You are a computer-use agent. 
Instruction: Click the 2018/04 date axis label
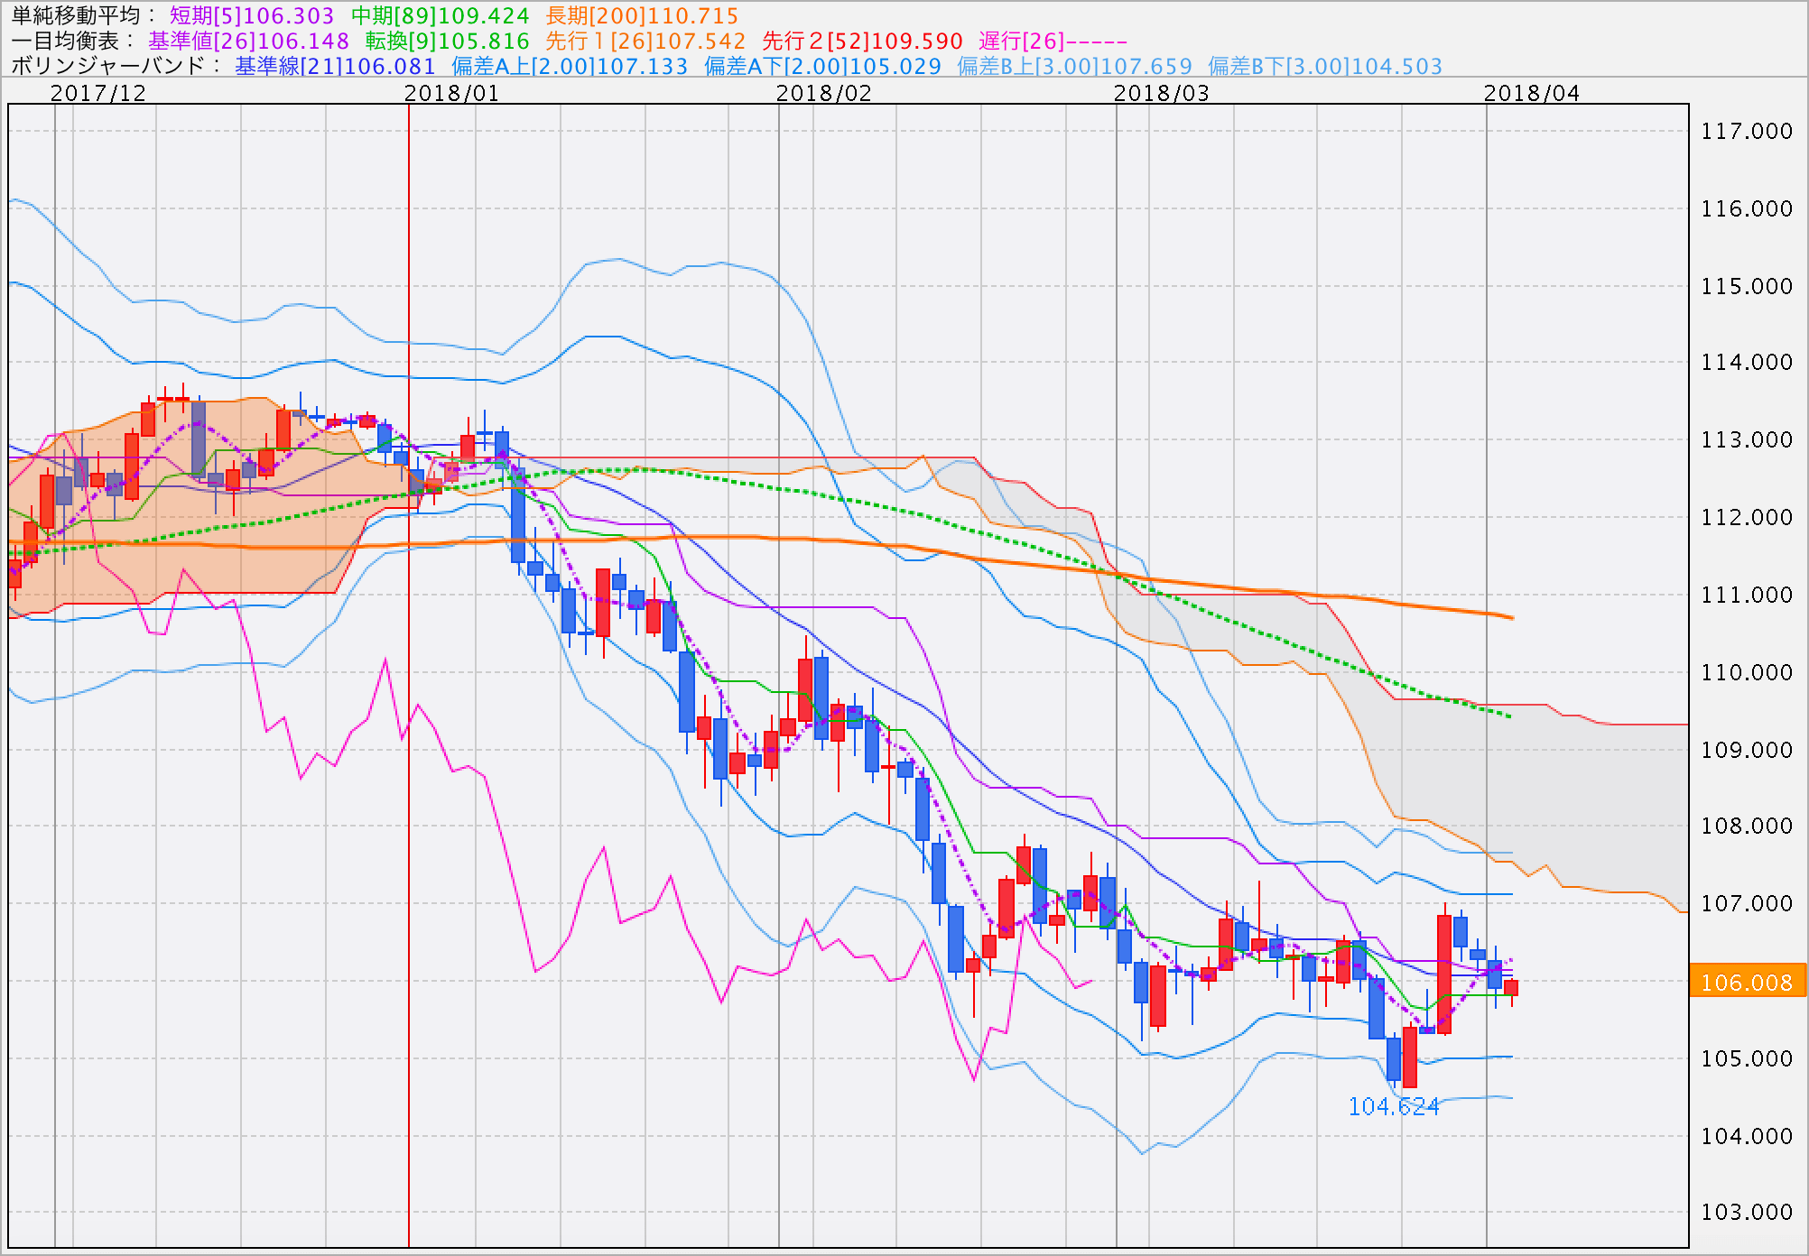(x=1532, y=93)
